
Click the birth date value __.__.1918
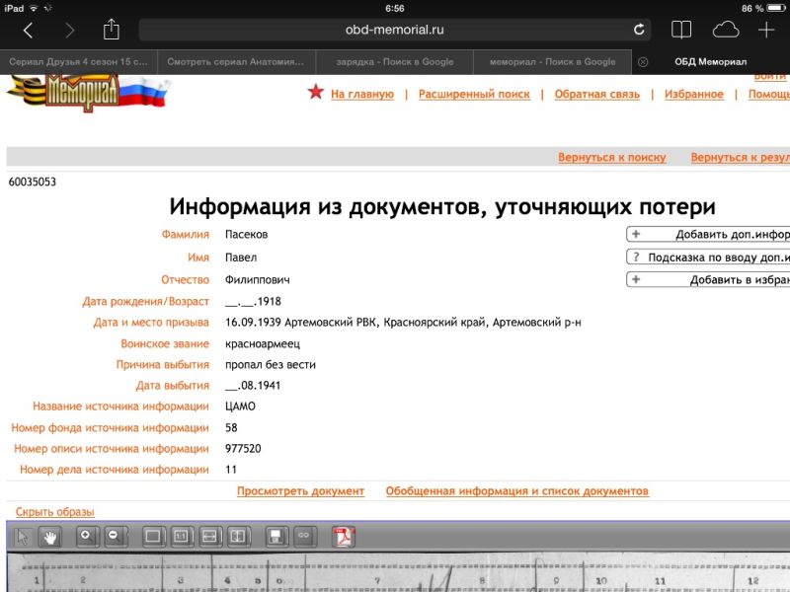[x=253, y=301]
